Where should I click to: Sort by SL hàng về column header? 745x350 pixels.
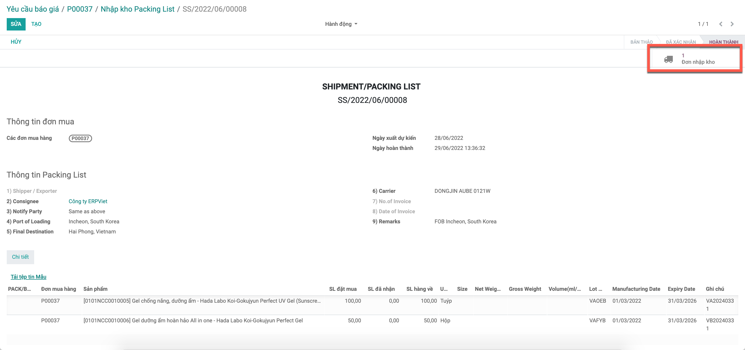click(x=419, y=289)
